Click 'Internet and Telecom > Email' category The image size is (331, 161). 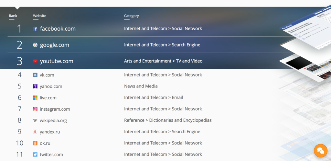(154, 97)
